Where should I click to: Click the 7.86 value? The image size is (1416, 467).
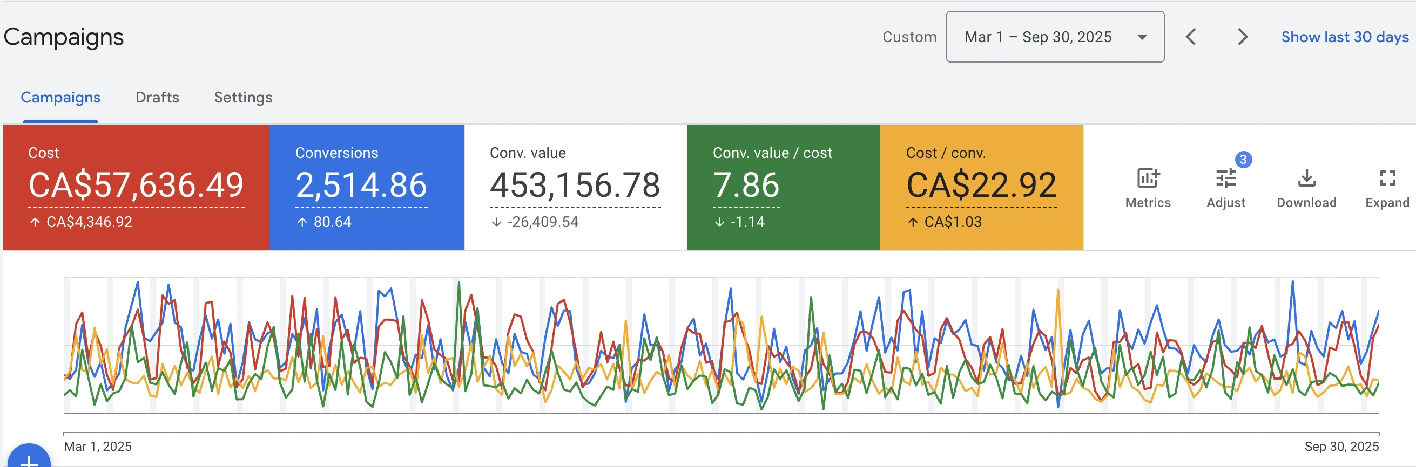pyautogui.click(x=746, y=185)
